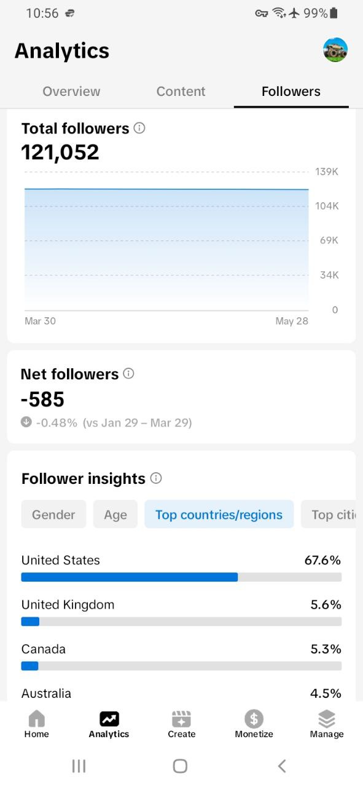Screen dimensions: 363x787
Task: Click the United States percentage bar
Action: pyautogui.click(x=181, y=577)
